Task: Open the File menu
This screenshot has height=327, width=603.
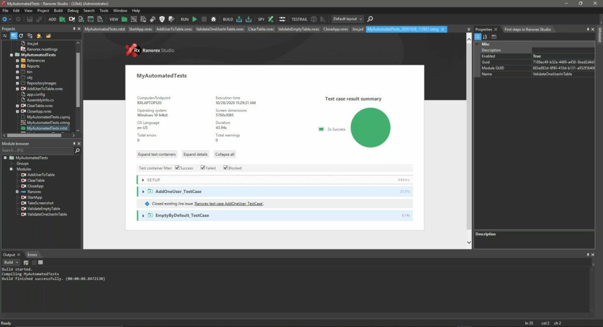Action: pyautogui.click(x=5, y=11)
